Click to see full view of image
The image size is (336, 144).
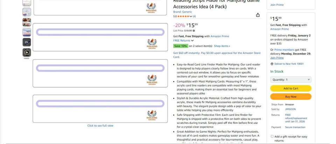tap(100, 125)
